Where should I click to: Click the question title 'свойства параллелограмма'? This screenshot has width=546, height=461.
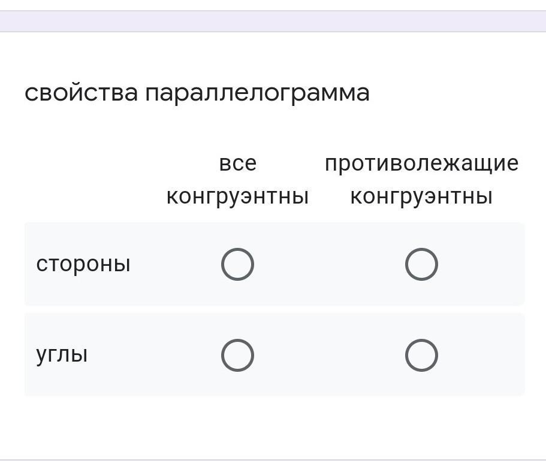[197, 93]
